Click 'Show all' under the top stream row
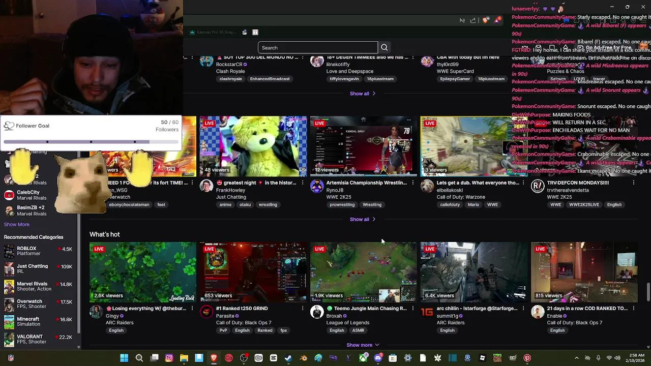This screenshot has width=651, height=366. 363,94
